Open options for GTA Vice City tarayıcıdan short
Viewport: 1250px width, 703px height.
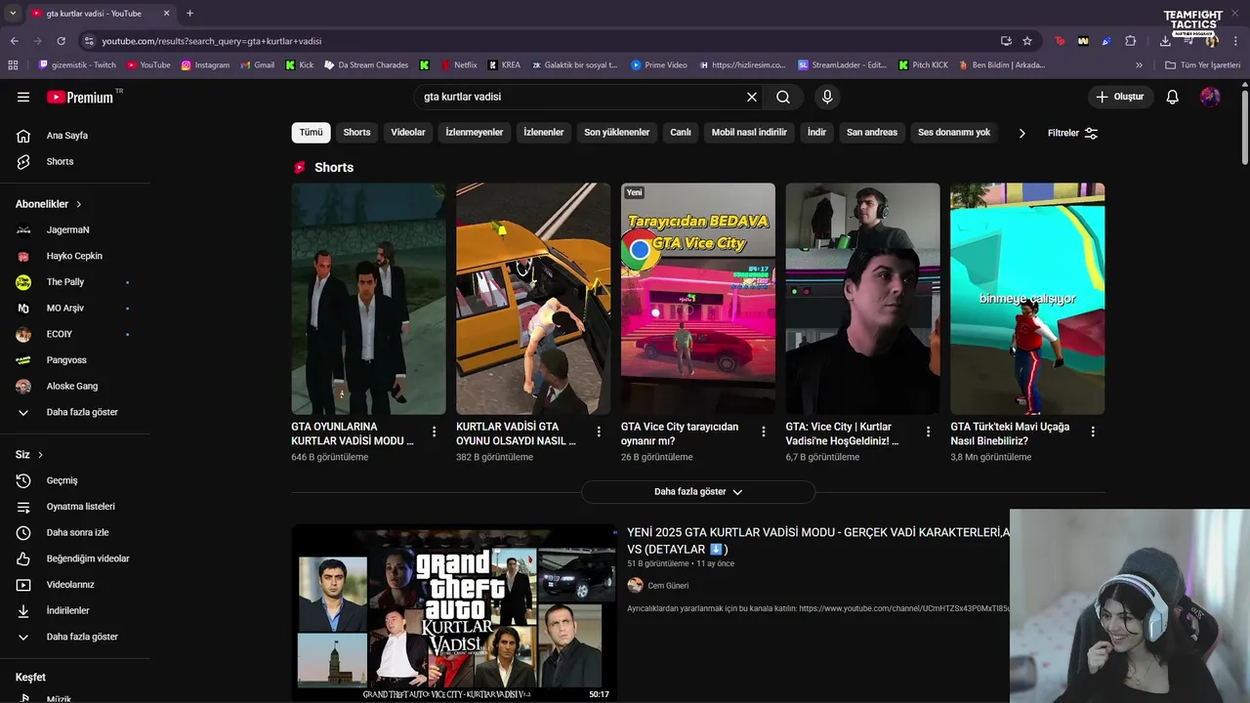(764, 432)
